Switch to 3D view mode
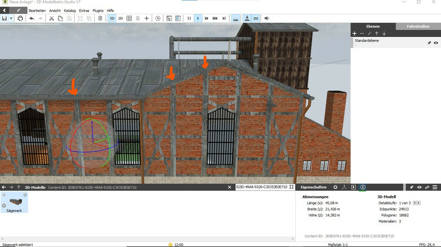Image resolution: width=441 pixels, height=247 pixels. tap(112, 18)
